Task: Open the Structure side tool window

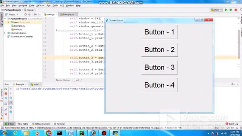Action: point(2,96)
